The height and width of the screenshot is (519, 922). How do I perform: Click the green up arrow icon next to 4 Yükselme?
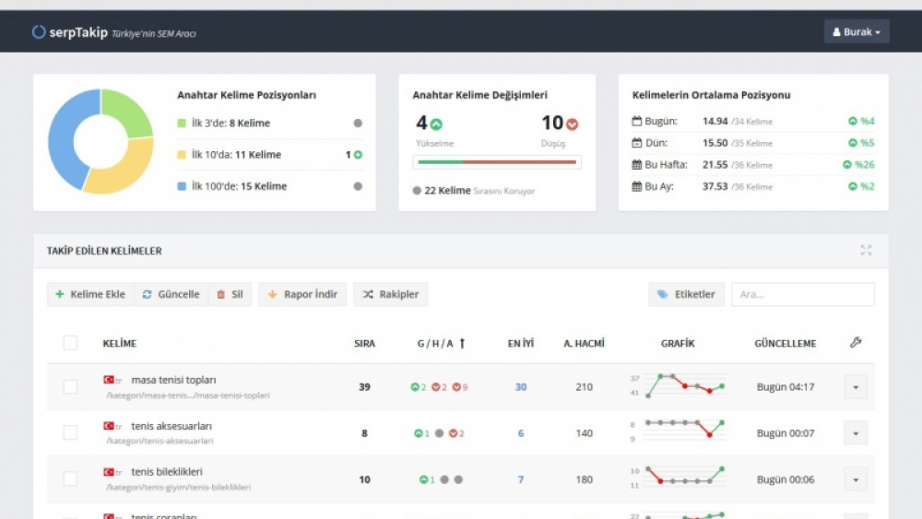pyautogui.click(x=436, y=124)
